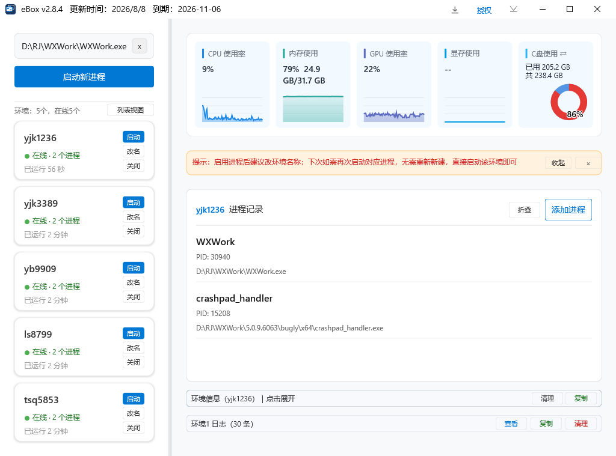The height and width of the screenshot is (456, 616).
Task: Open the 显存使用 VRAM card
Action: pyautogui.click(x=475, y=85)
